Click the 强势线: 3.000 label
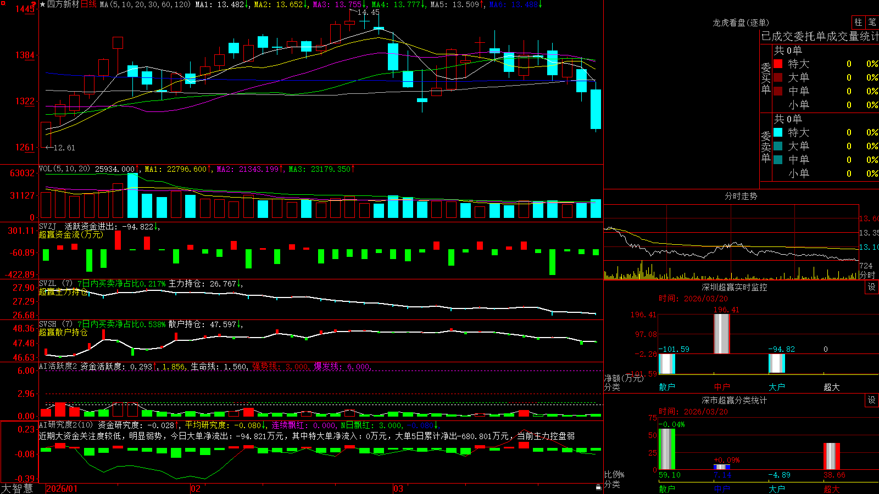The image size is (879, 494). click(x=280, y=367)
